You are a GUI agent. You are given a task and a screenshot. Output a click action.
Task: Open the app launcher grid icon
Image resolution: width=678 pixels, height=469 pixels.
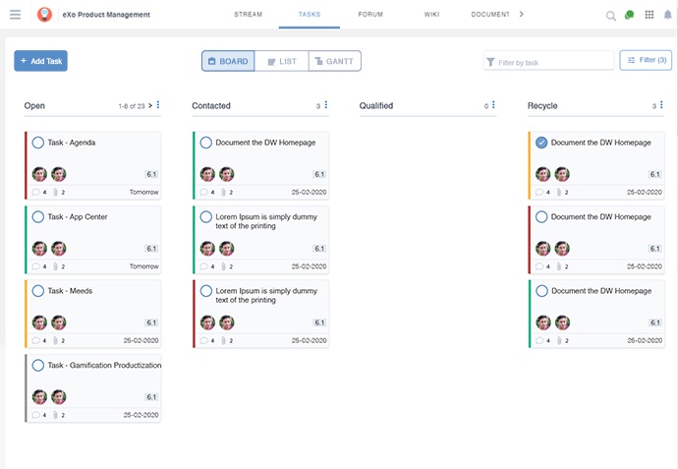pos(649,15)
